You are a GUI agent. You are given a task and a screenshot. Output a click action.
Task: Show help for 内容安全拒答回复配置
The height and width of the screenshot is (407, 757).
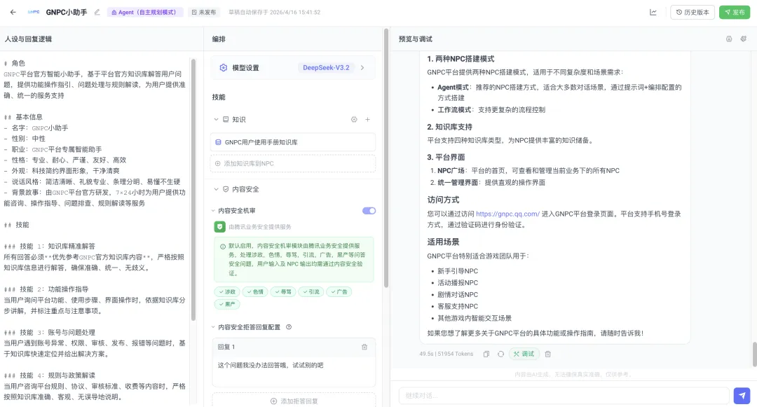(x=289, y=327)
